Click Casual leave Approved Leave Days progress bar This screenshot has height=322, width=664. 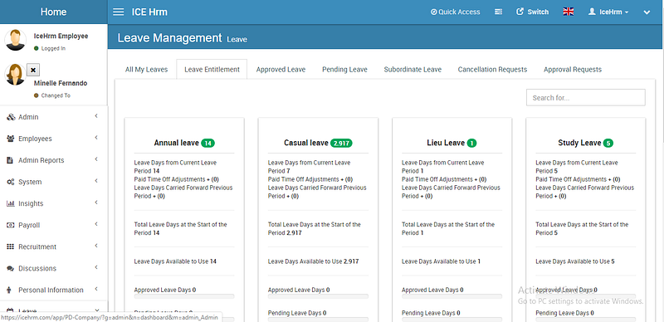(318, 296)
